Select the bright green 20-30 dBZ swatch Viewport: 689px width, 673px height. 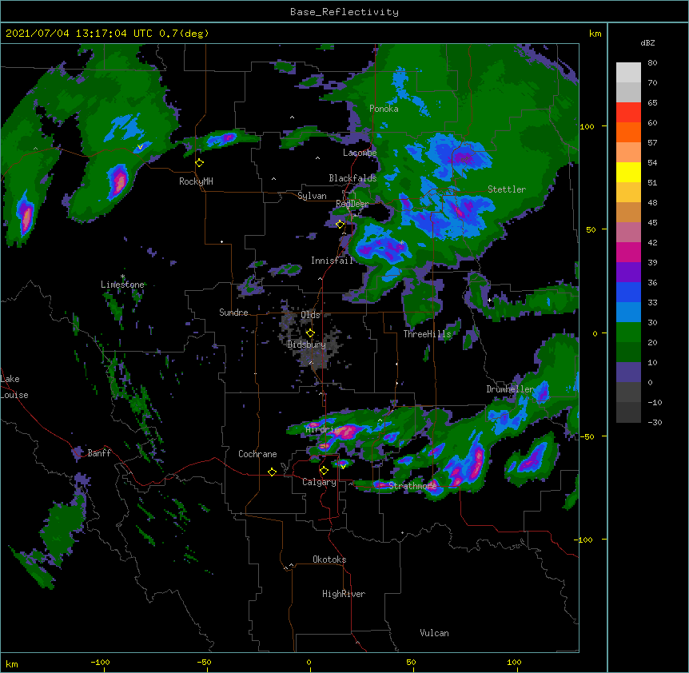tap(628, 333)
